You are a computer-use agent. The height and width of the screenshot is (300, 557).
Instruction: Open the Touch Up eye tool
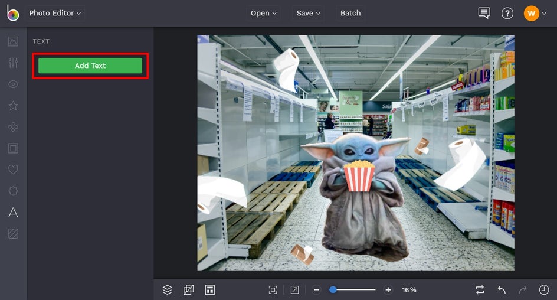13,84
